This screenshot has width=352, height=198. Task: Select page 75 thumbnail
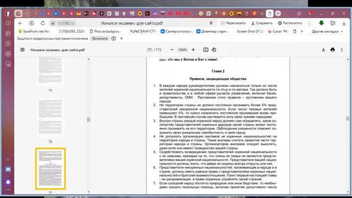tap(50, 71)
